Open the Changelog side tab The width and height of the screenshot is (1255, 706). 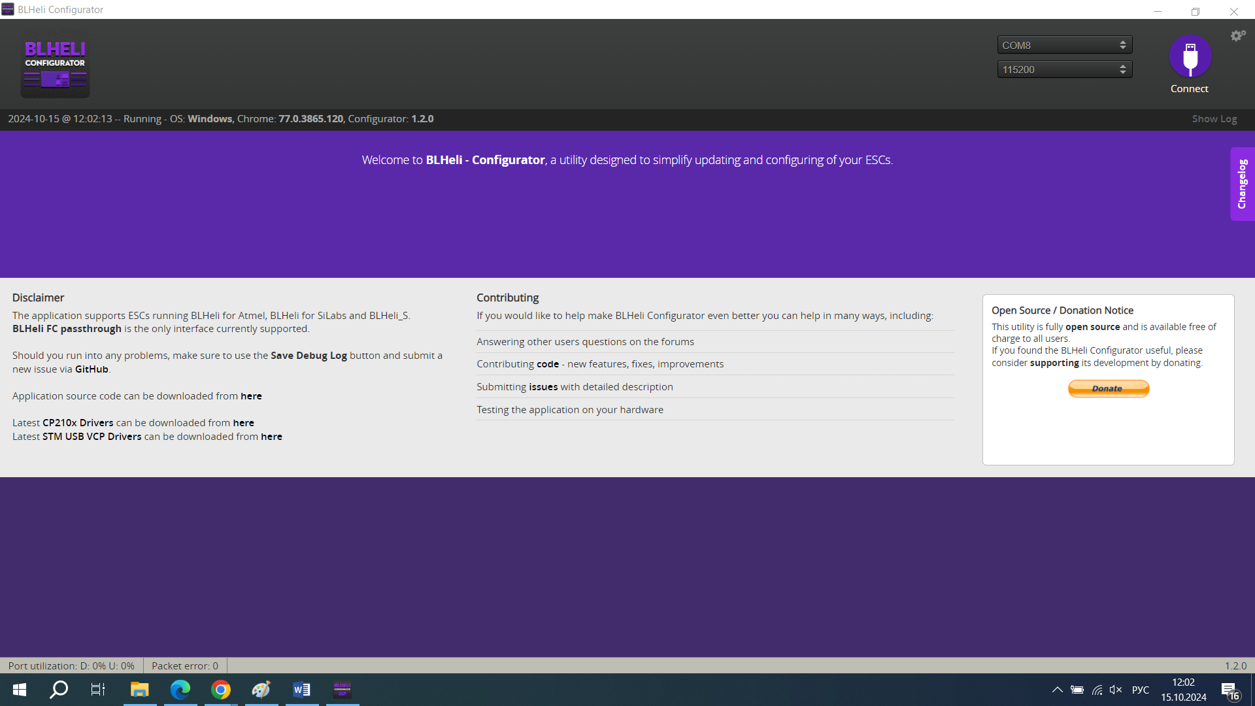click(1242, 184)
